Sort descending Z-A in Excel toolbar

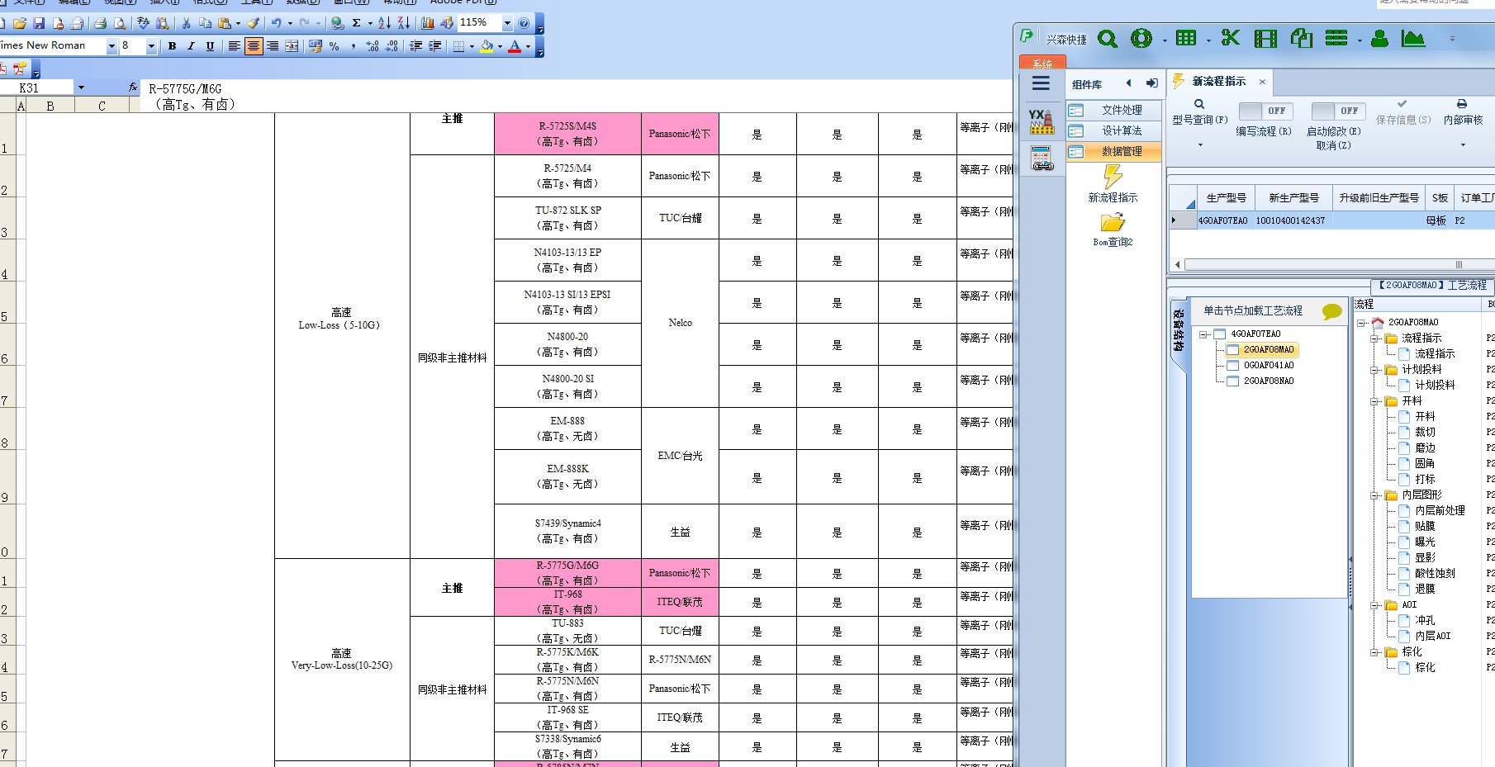[403, 23]
